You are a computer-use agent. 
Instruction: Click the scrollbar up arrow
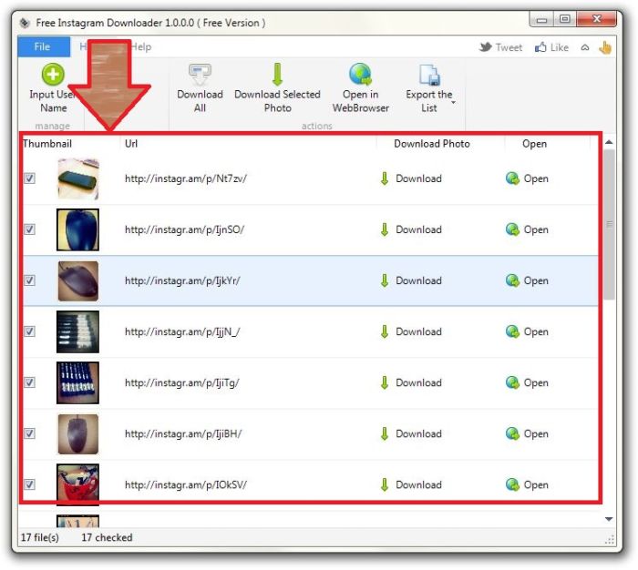click(609, 142)
